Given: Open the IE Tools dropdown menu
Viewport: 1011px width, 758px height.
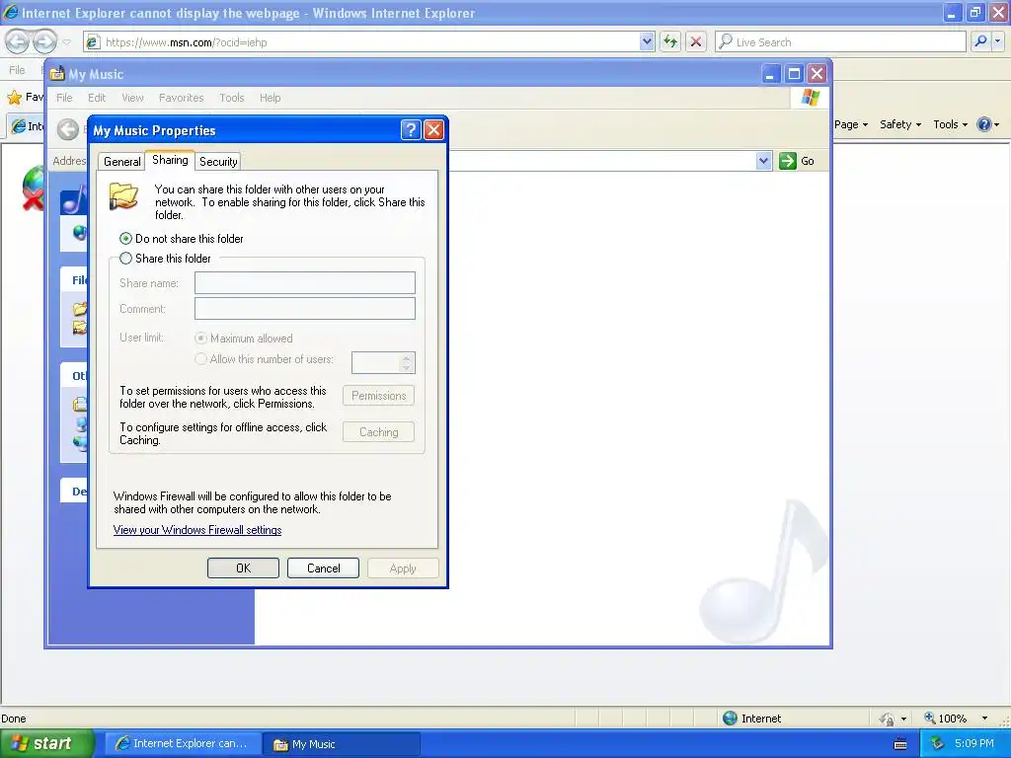Looking at the screenshot, I should point(950,124).
